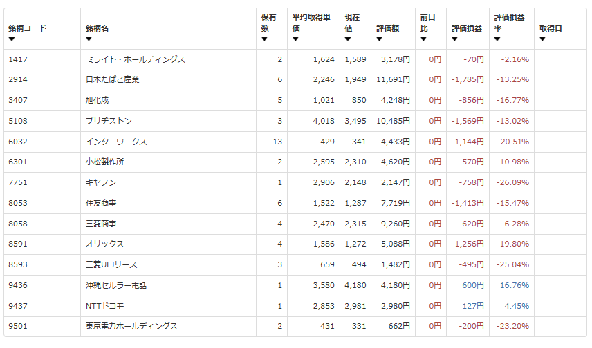Select 三菱UFJリース stock name
This screenshot has height=348, width=592.
111,264
